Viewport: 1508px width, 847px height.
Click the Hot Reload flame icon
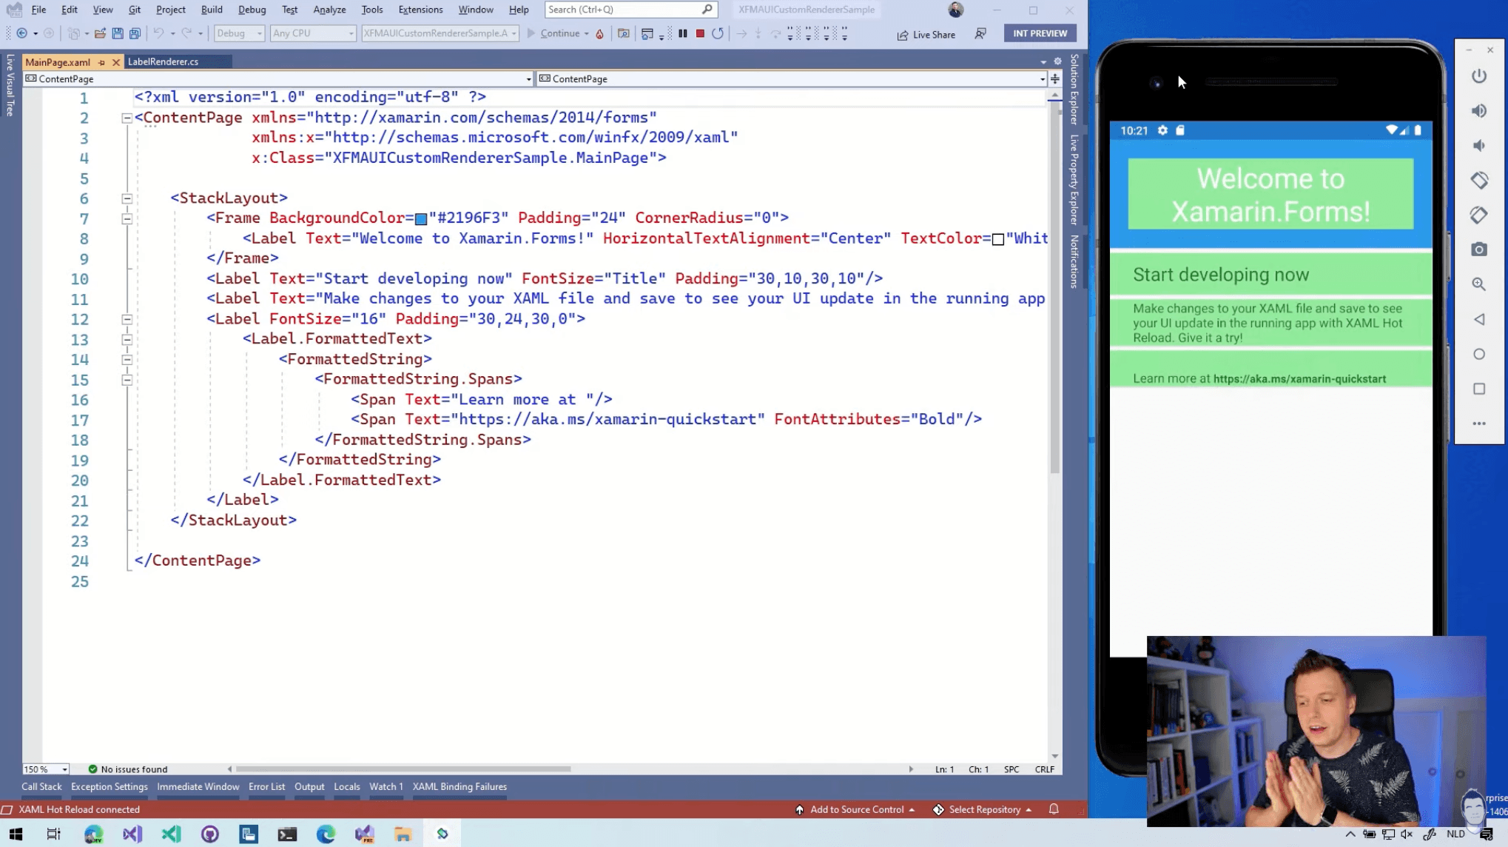point(599,33)
